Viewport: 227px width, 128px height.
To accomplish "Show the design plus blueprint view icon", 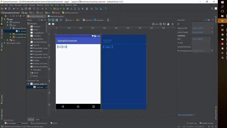I will tap(57, 20).
